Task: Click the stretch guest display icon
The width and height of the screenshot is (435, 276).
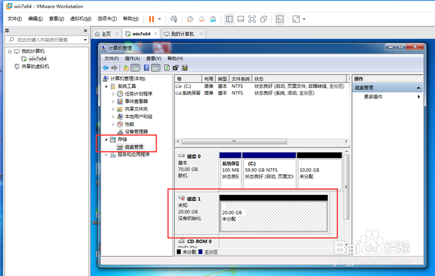Action: pos(296,19)
